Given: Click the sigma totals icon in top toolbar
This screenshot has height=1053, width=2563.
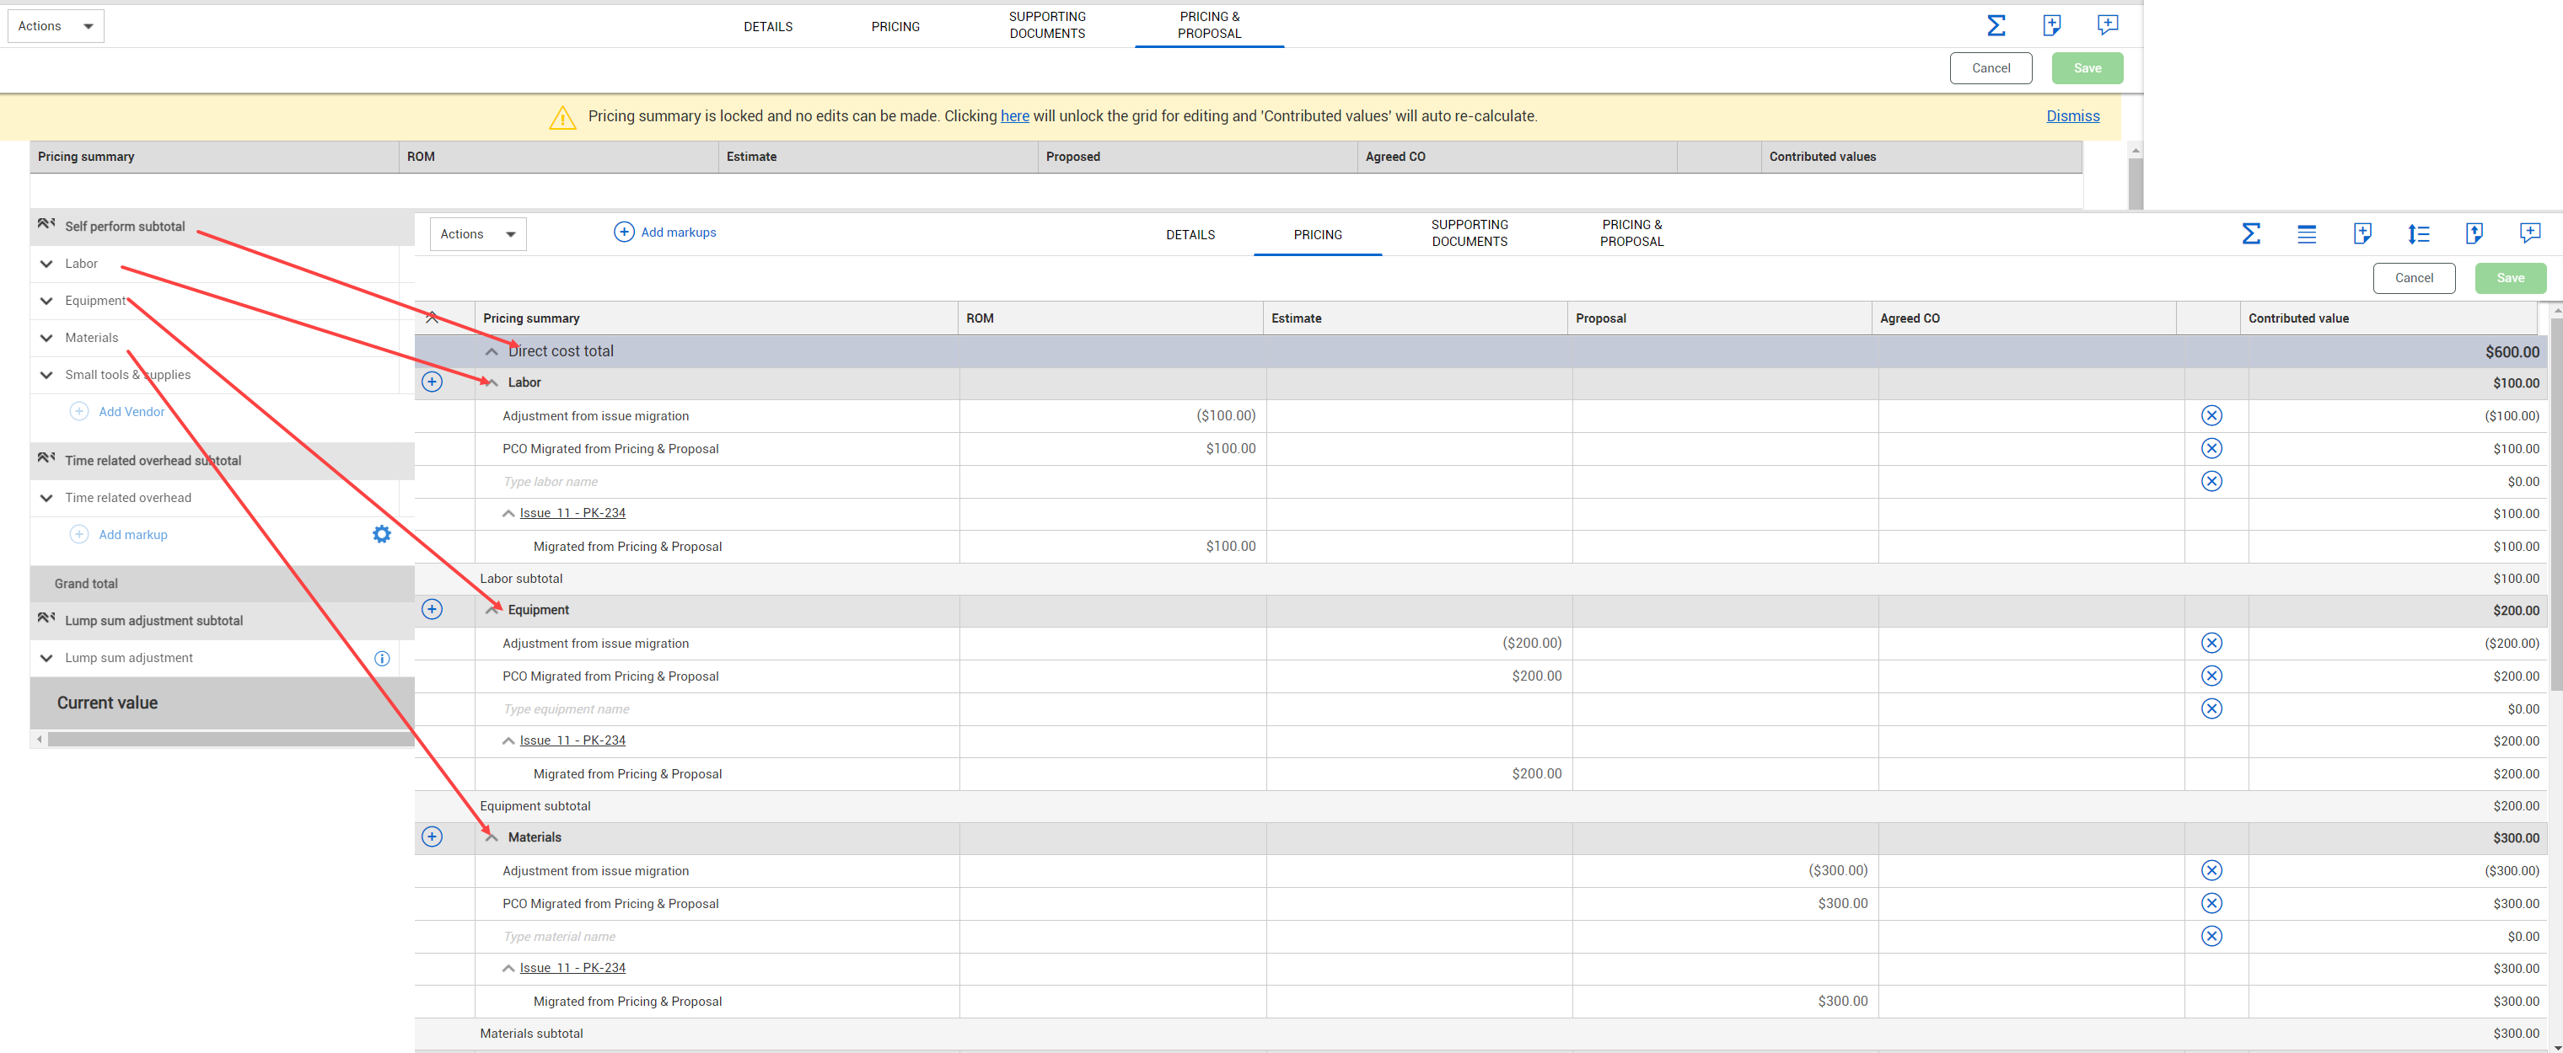Looking at the screenshot, I should 1996,26.
